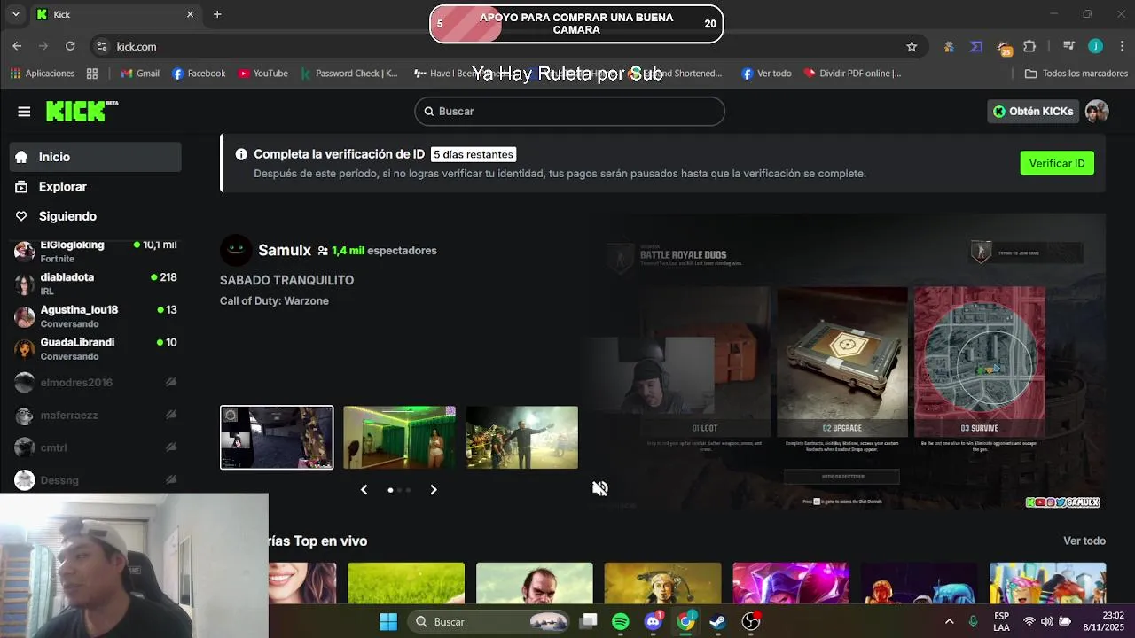Open offline channel maferraezz

tap(96, 415)
